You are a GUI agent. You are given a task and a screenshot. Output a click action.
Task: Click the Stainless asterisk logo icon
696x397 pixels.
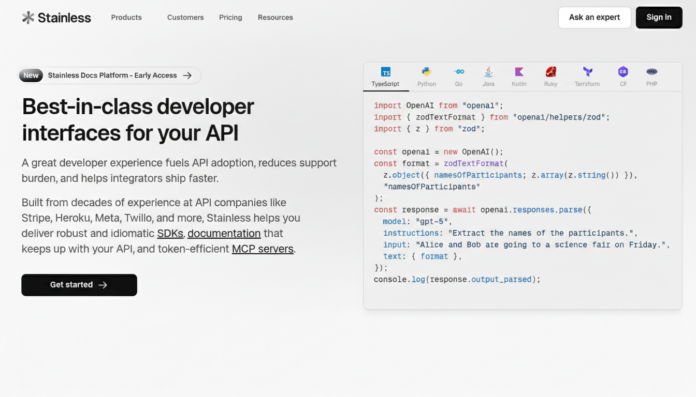(28, 18)
